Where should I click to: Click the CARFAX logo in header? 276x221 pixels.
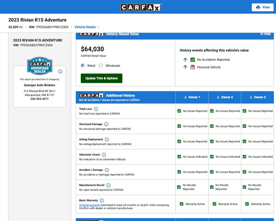[140, 8]
